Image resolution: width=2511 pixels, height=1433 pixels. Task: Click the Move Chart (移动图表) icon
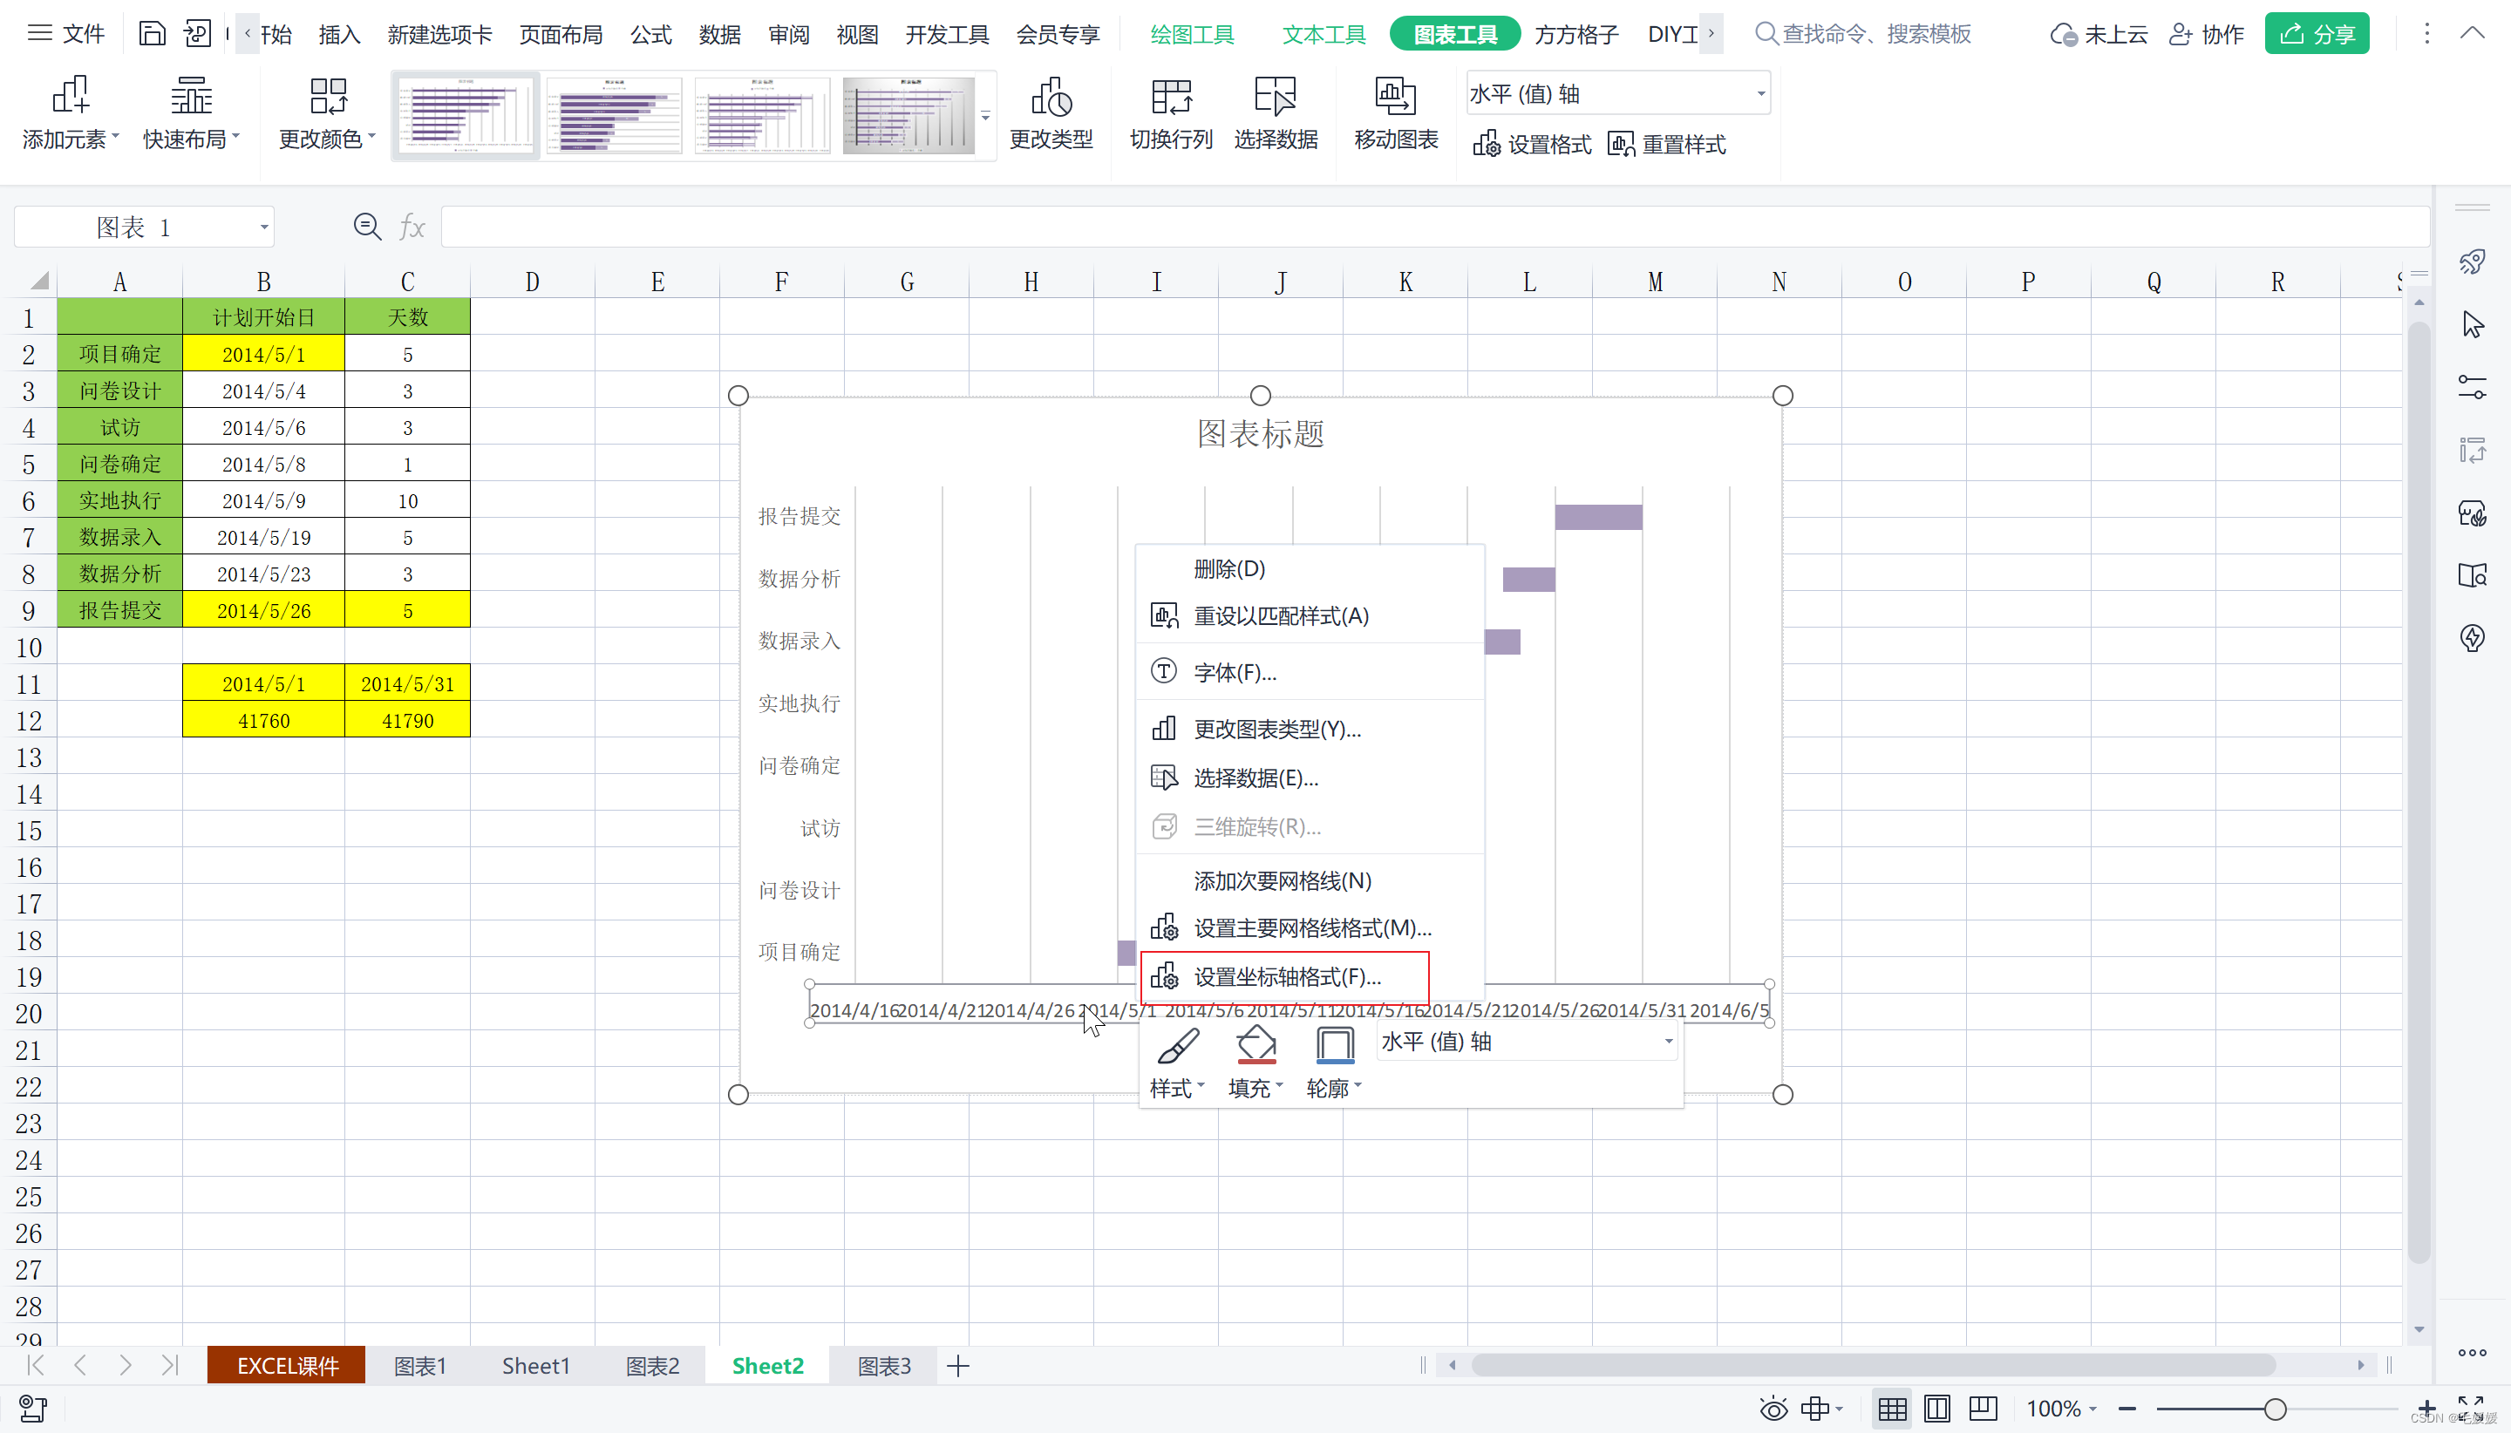click(1395, 97)
